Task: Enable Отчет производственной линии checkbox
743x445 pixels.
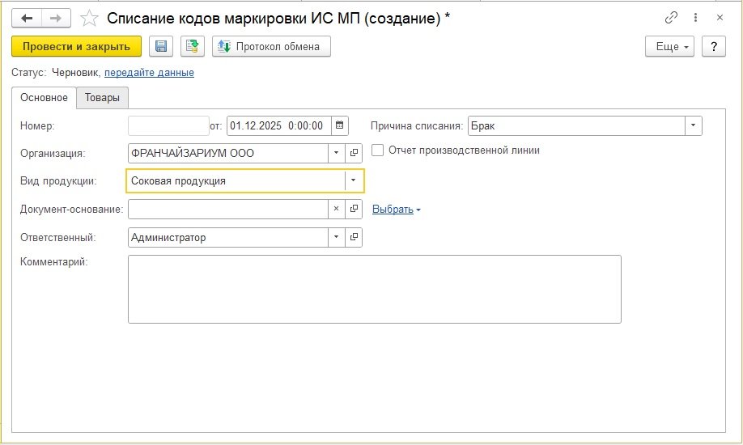Action: tap(377, 150)
